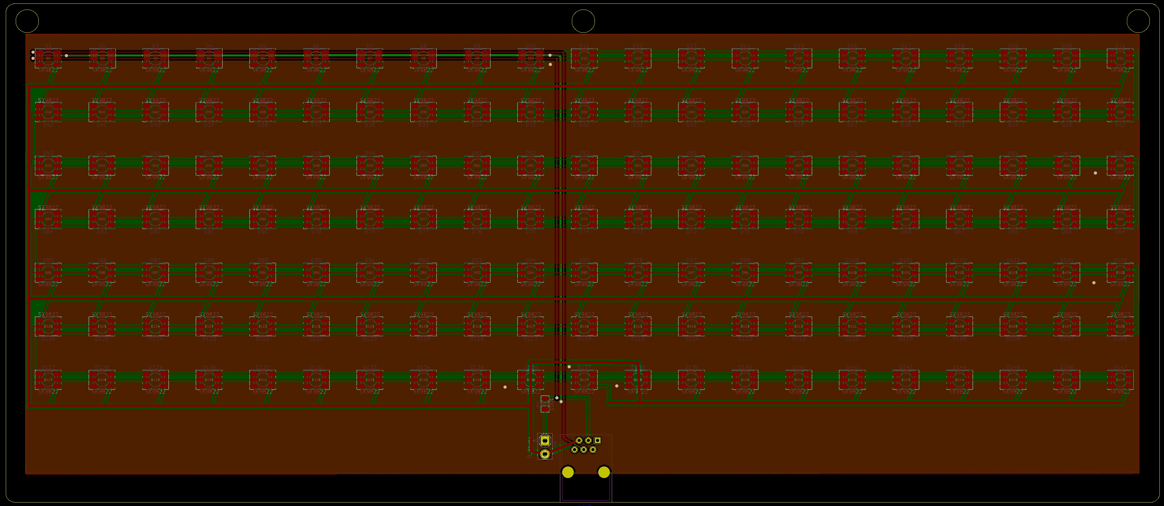Select the D40 SK9822 LED
This screenshot has height=506, width=1164.
pyautogui.click(x=155, y=112)
